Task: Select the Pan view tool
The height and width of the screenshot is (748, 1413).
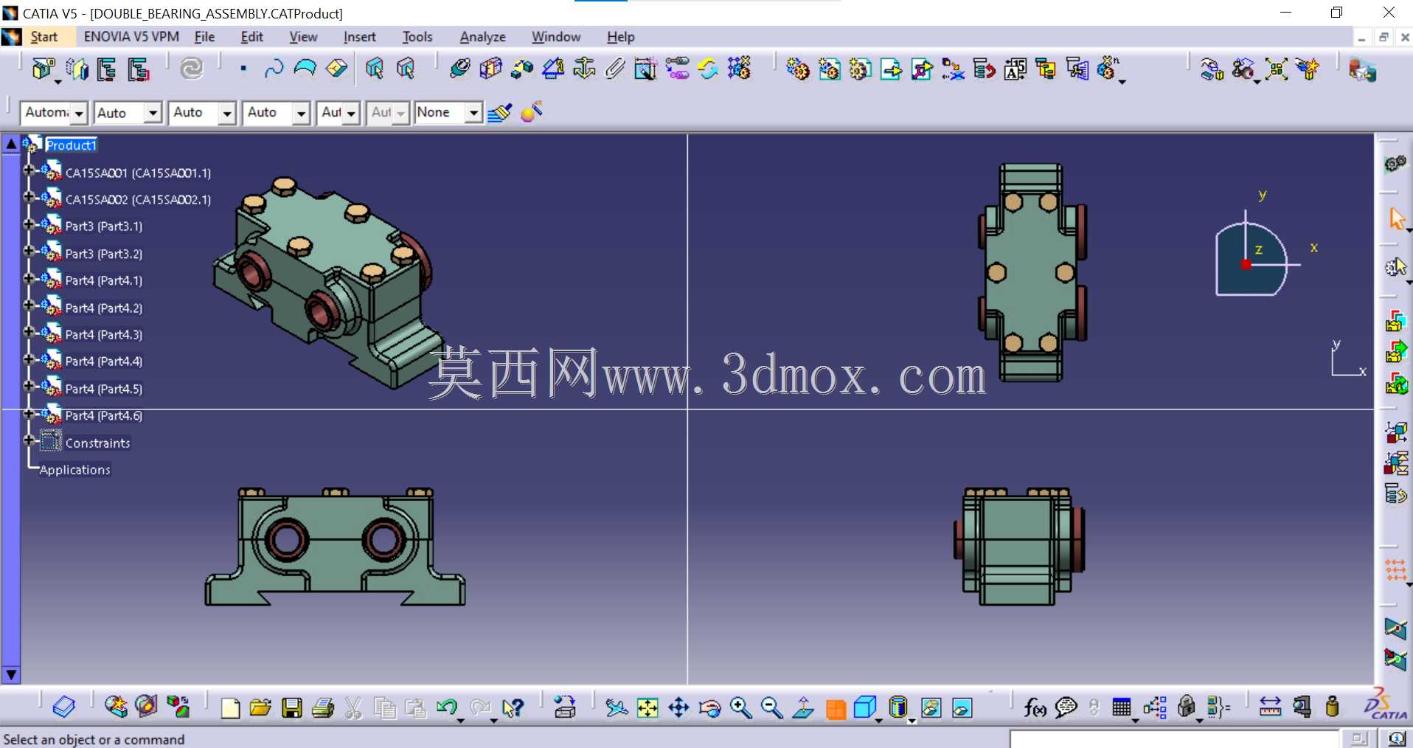Action: [x=678, y=708]
